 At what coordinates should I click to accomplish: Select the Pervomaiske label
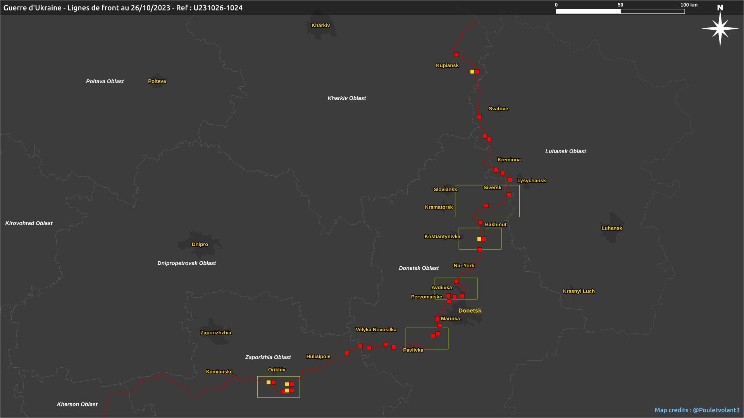point(427,297)
